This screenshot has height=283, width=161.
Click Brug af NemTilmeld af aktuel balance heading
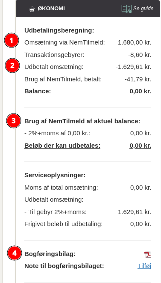pos(82,121)
